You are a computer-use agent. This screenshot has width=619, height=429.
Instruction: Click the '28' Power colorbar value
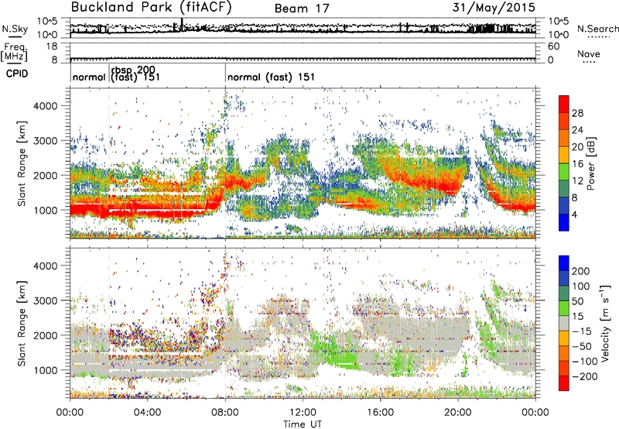pyautogui.click(x=577, y=113)
